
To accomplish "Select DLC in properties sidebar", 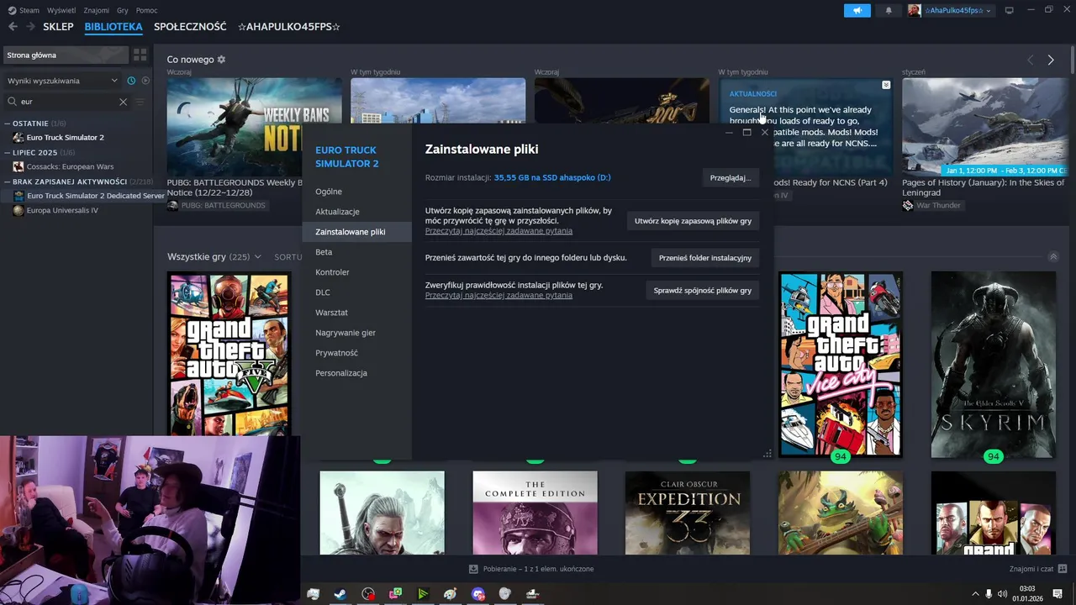I will [x=356, y=292].
